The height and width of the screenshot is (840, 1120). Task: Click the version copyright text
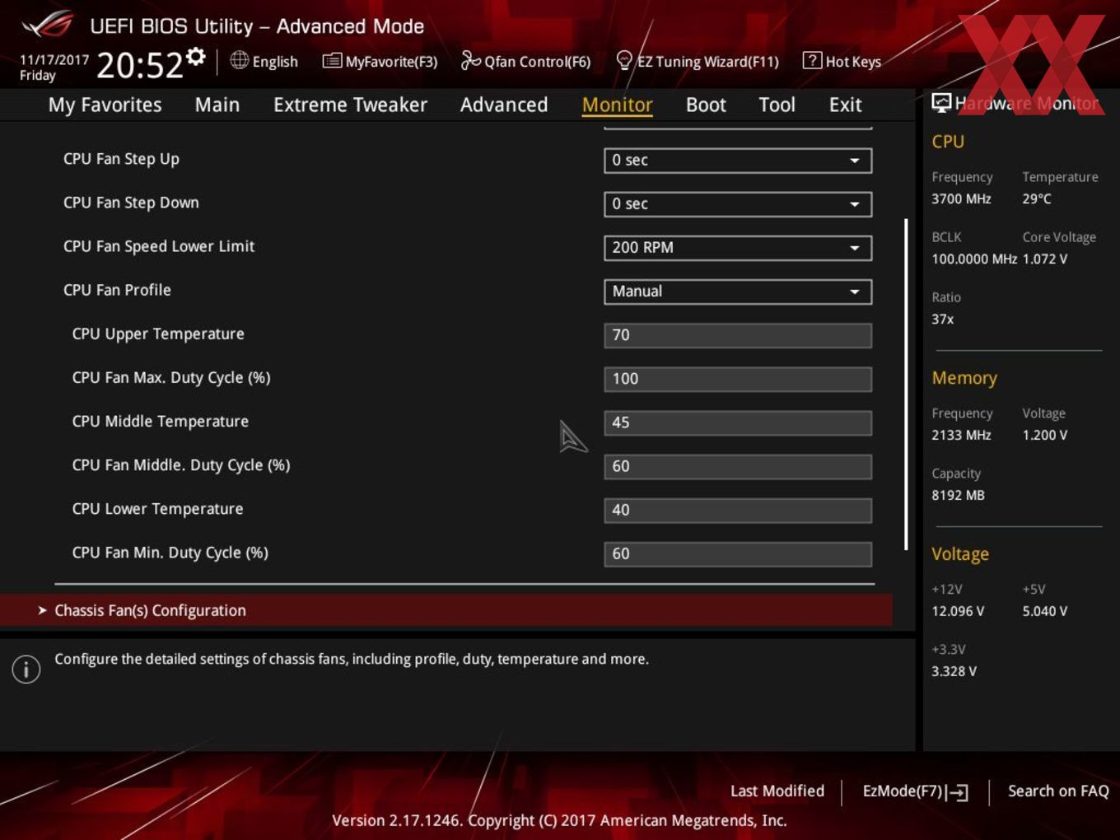coord(559,820)
